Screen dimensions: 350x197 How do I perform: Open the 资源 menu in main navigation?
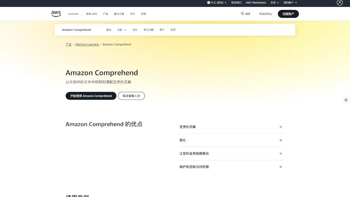click(143, 14)
